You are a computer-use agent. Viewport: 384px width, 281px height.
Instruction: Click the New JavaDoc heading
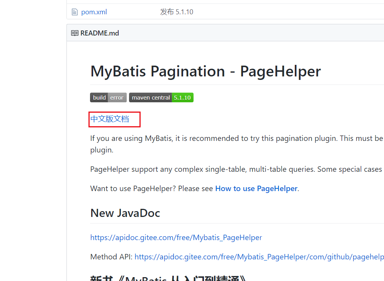tap(125, 213)
